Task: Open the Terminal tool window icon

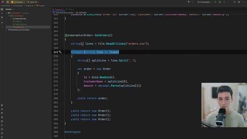Action: click(x=2, y=129)
